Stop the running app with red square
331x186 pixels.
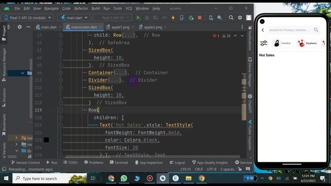200,18
